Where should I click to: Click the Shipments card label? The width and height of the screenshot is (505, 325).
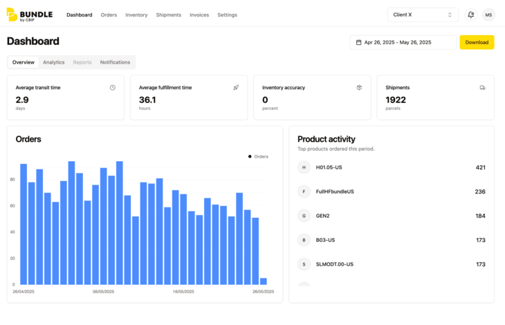(x=398, y=88)
